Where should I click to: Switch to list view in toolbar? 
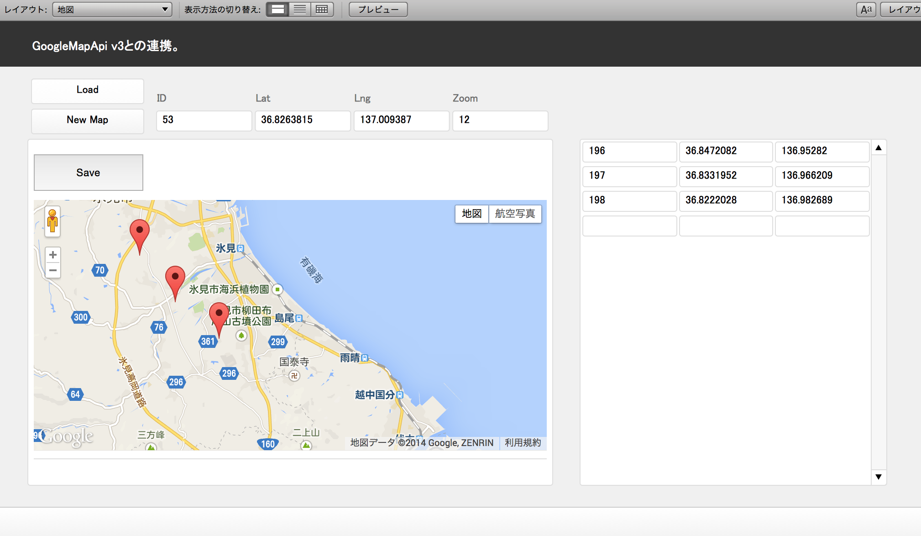click(299, 9)
